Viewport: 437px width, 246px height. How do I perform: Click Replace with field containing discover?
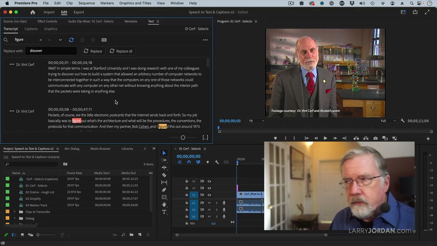(x=51, y=51)
